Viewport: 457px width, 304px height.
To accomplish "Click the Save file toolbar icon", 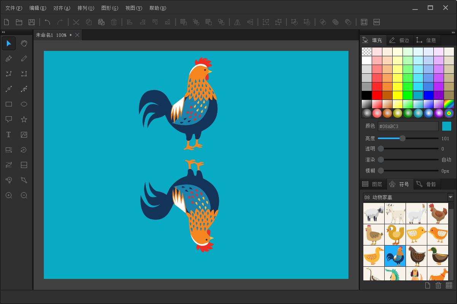I will (x=32, y=22).
